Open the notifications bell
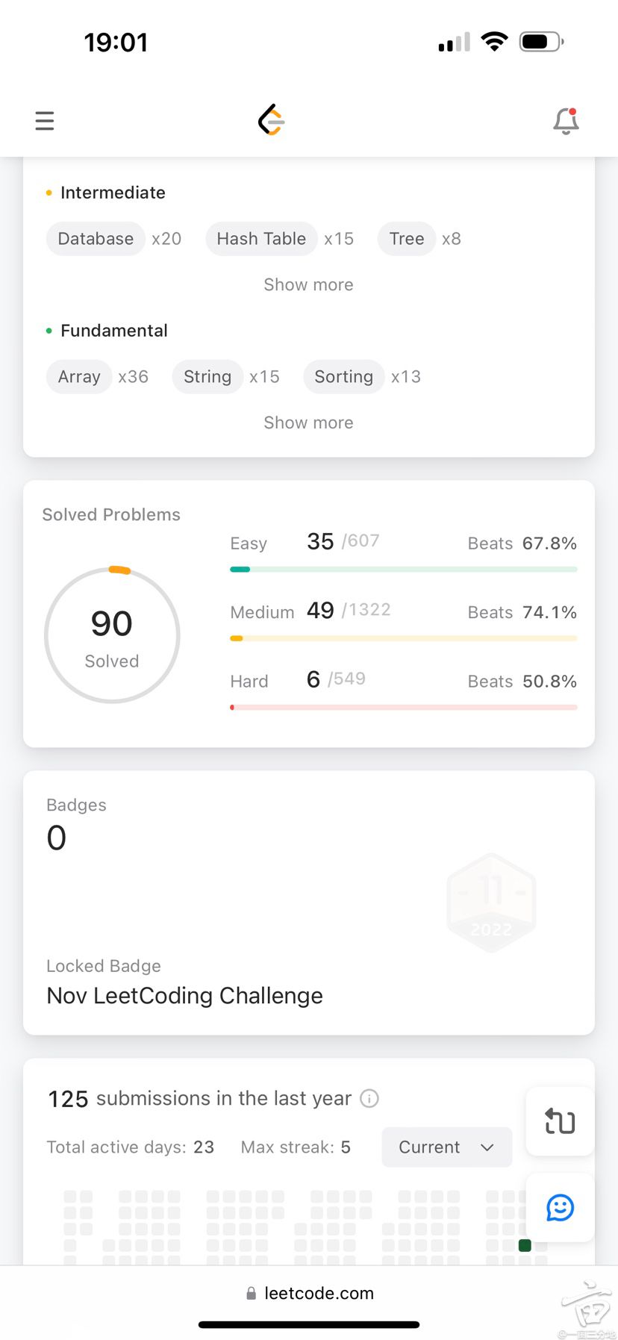Screen dimensions: 618x1340 pos(566,121)
